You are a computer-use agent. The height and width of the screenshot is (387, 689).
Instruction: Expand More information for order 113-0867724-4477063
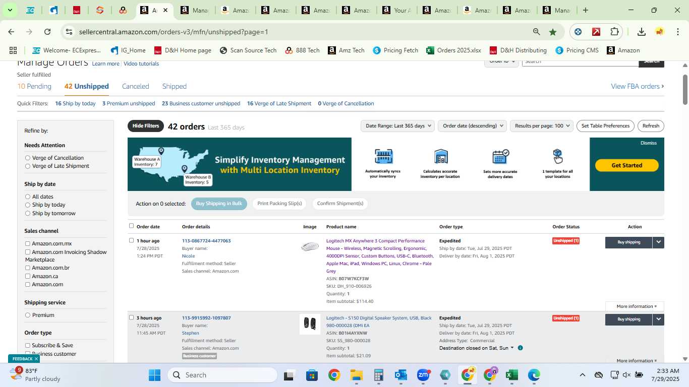pos(635,306)
